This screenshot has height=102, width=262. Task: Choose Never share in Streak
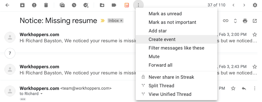click(176, 77)
